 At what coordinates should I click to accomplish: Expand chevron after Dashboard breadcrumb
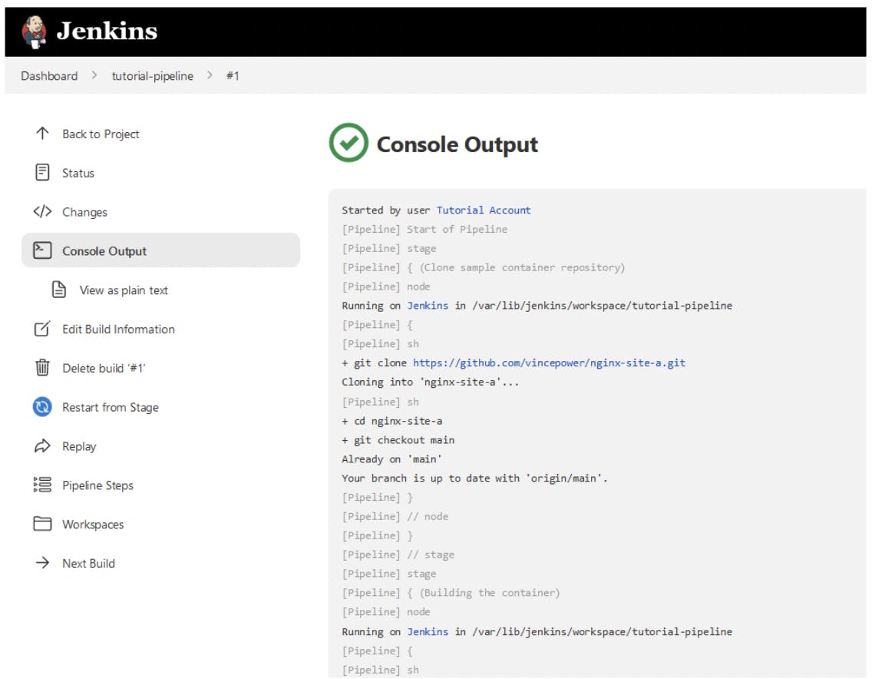[94, 75]
